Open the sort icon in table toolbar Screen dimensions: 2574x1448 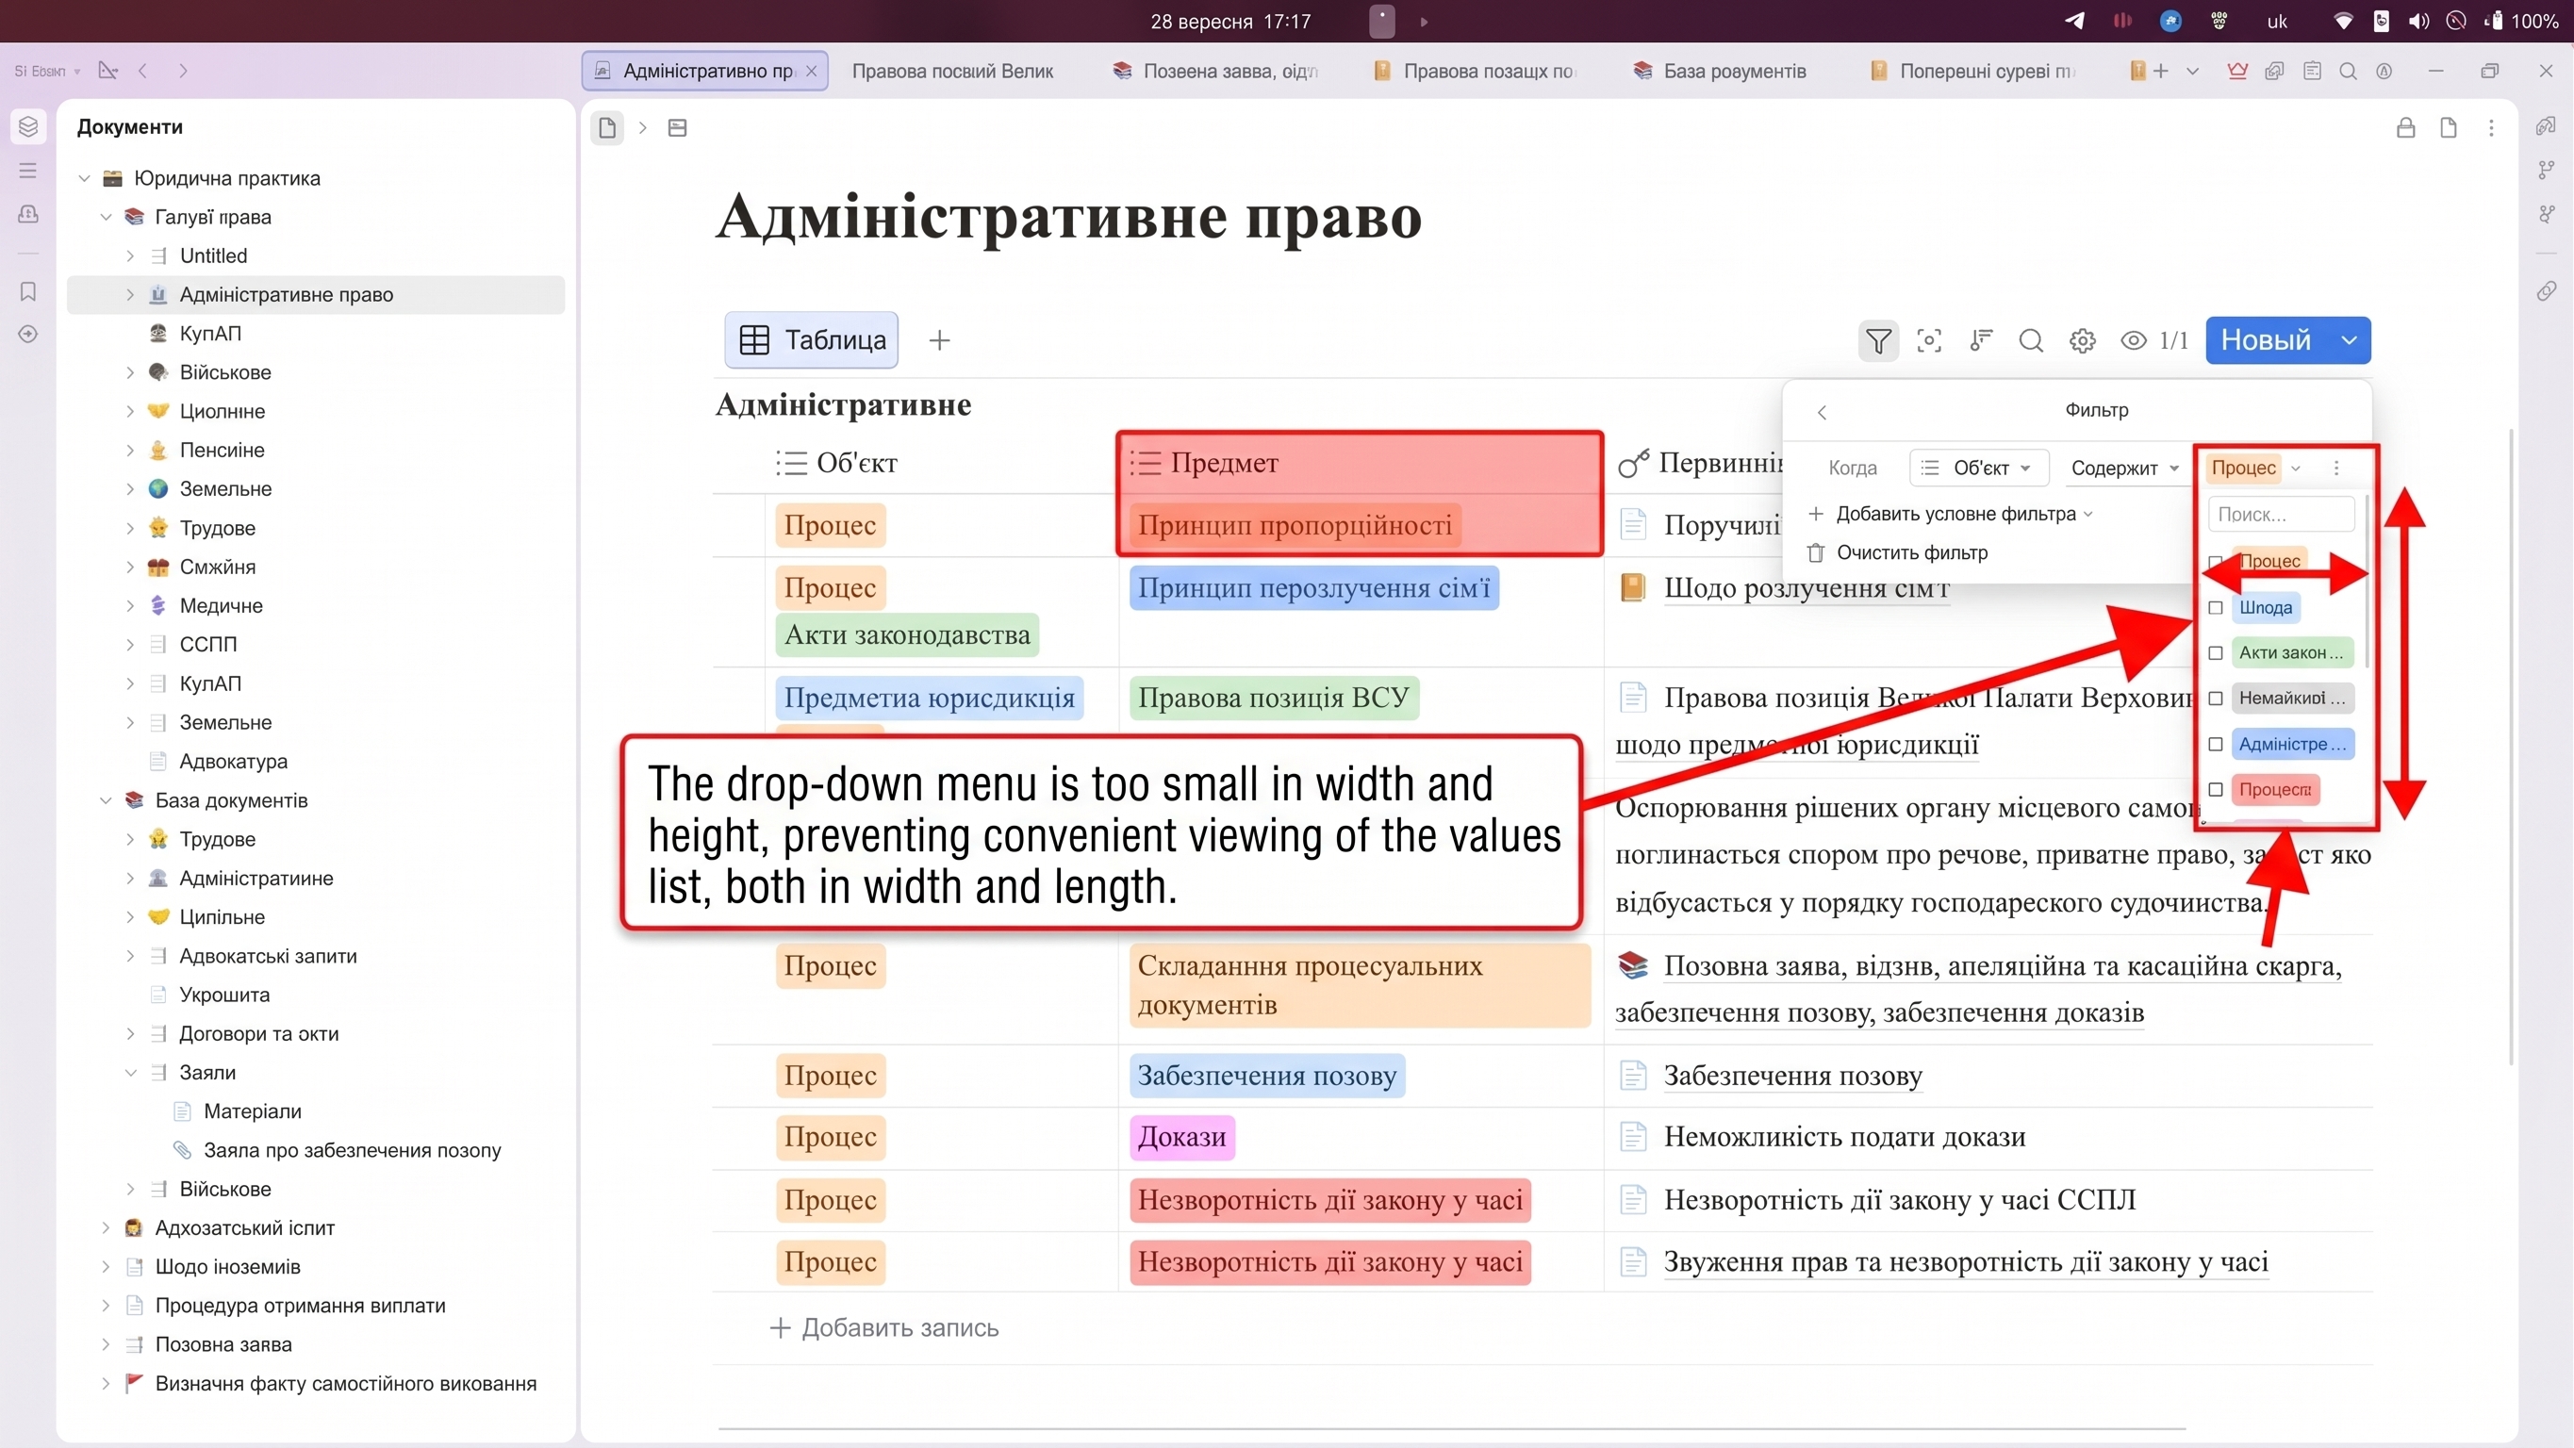point(1980,340)
